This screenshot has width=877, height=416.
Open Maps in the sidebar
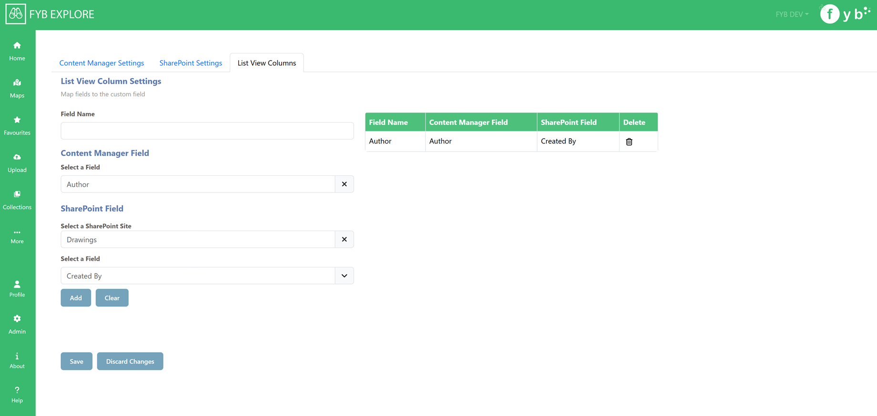point(17,89)
